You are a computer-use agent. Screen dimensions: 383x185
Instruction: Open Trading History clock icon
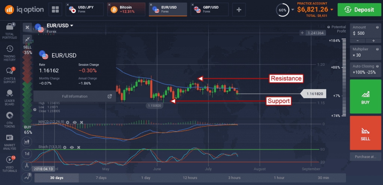pos(9,49)
